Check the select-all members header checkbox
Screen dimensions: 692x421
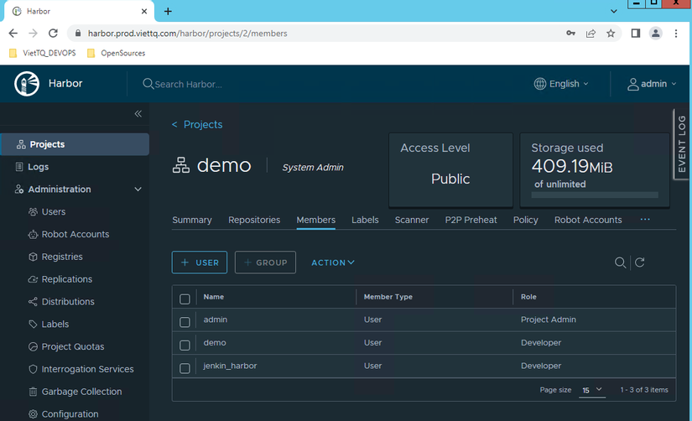coord(185,298)
